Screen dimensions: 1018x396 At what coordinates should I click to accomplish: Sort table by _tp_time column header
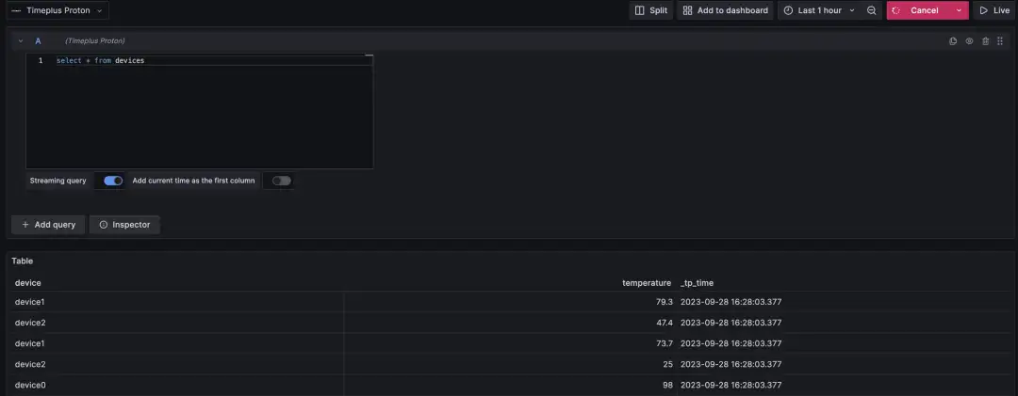point(697,282)
